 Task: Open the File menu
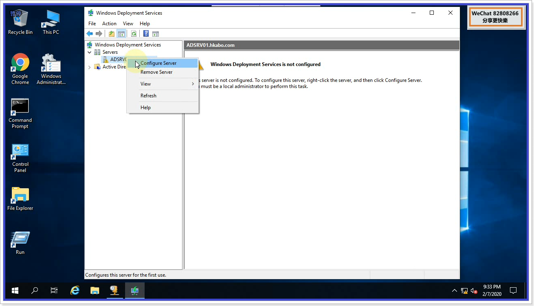coord(92,24)
